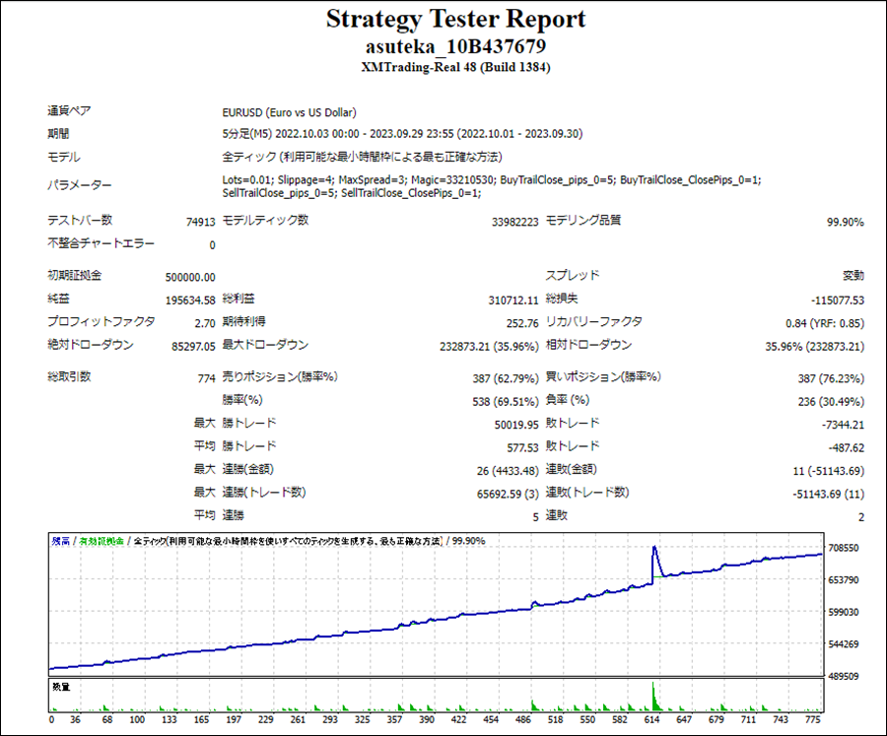
Task: Click chart axis value '489509'
Action: (x=844, y=677)
